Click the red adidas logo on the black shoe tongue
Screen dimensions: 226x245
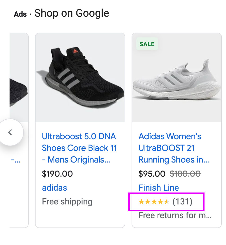[x=75, y=50]
